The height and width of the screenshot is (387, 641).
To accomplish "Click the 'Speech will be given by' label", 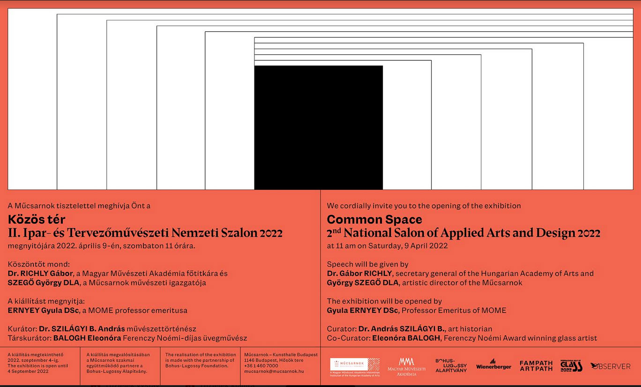I will pyautogui.click(x=368, y=264).
